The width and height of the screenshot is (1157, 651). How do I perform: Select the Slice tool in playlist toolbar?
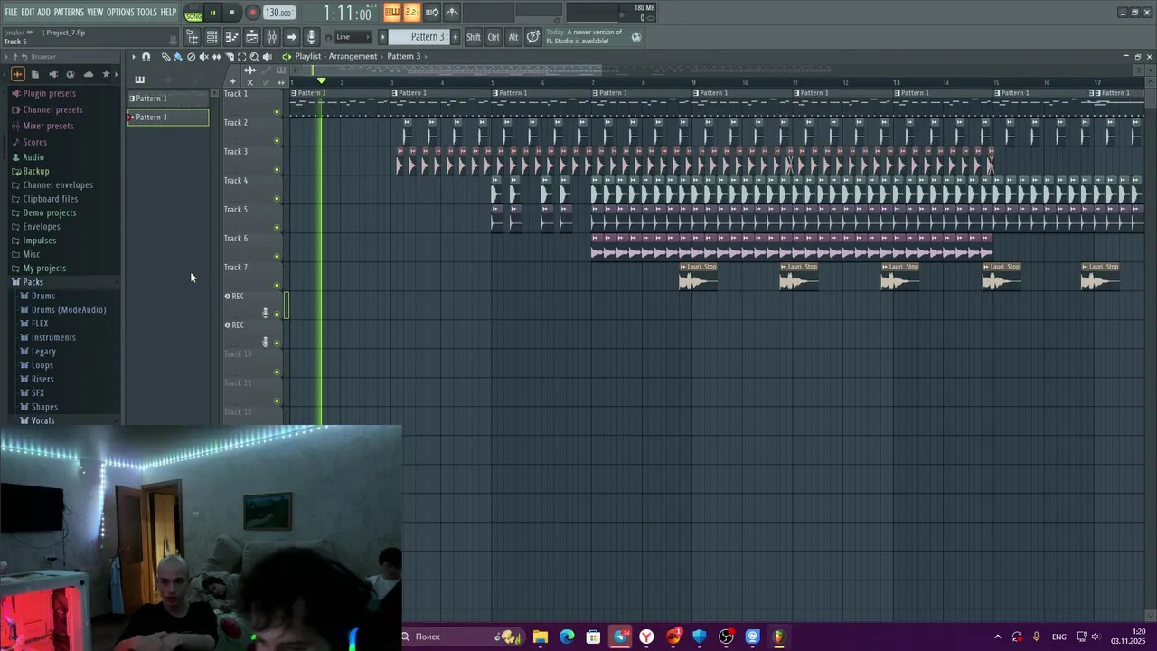229,56
